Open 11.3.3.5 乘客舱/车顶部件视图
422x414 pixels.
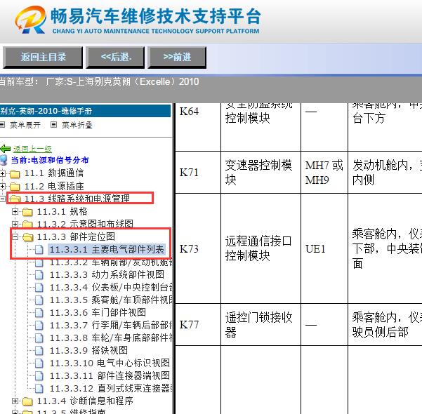[111, 300]
